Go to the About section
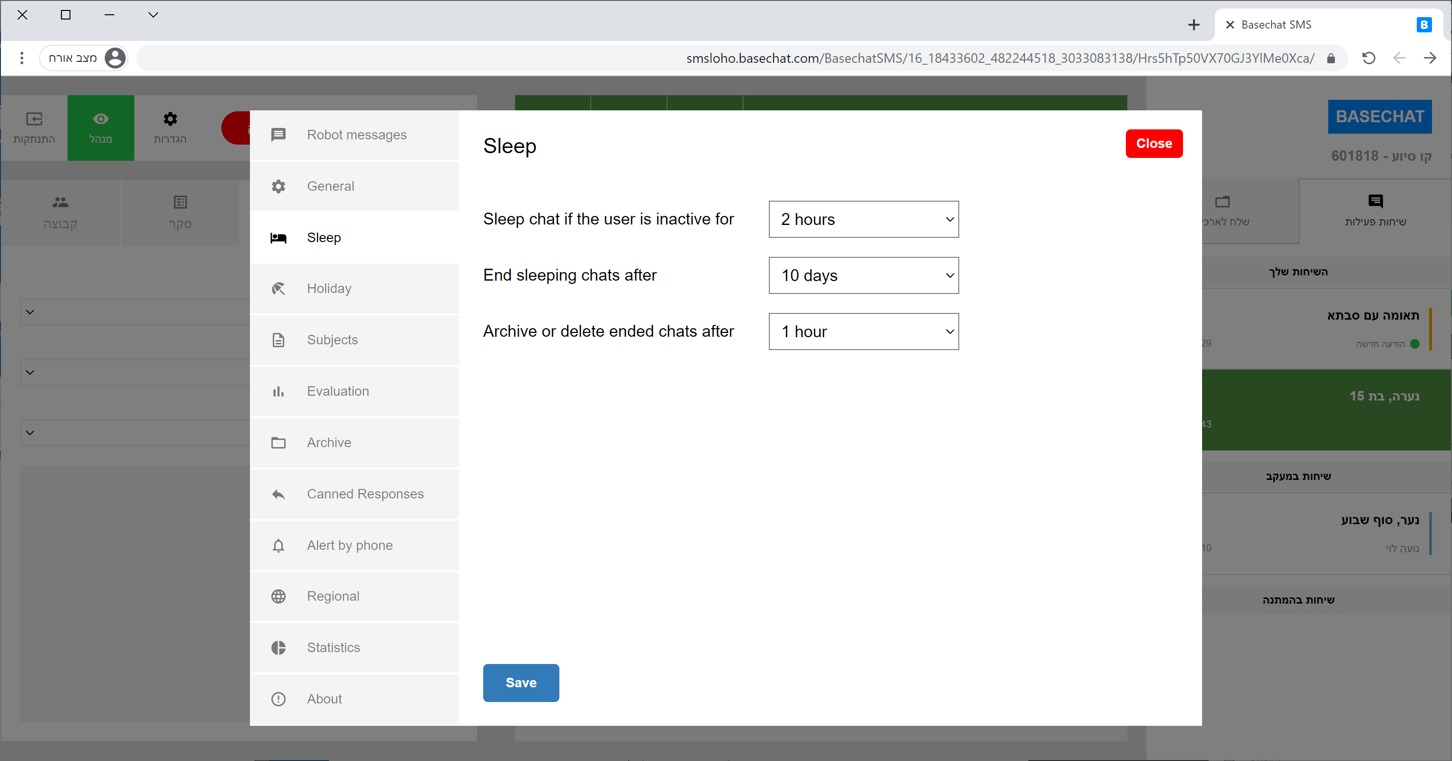The width and height of the screenshot is (1452, 761). pyautogui.click(x=324, y=699)
